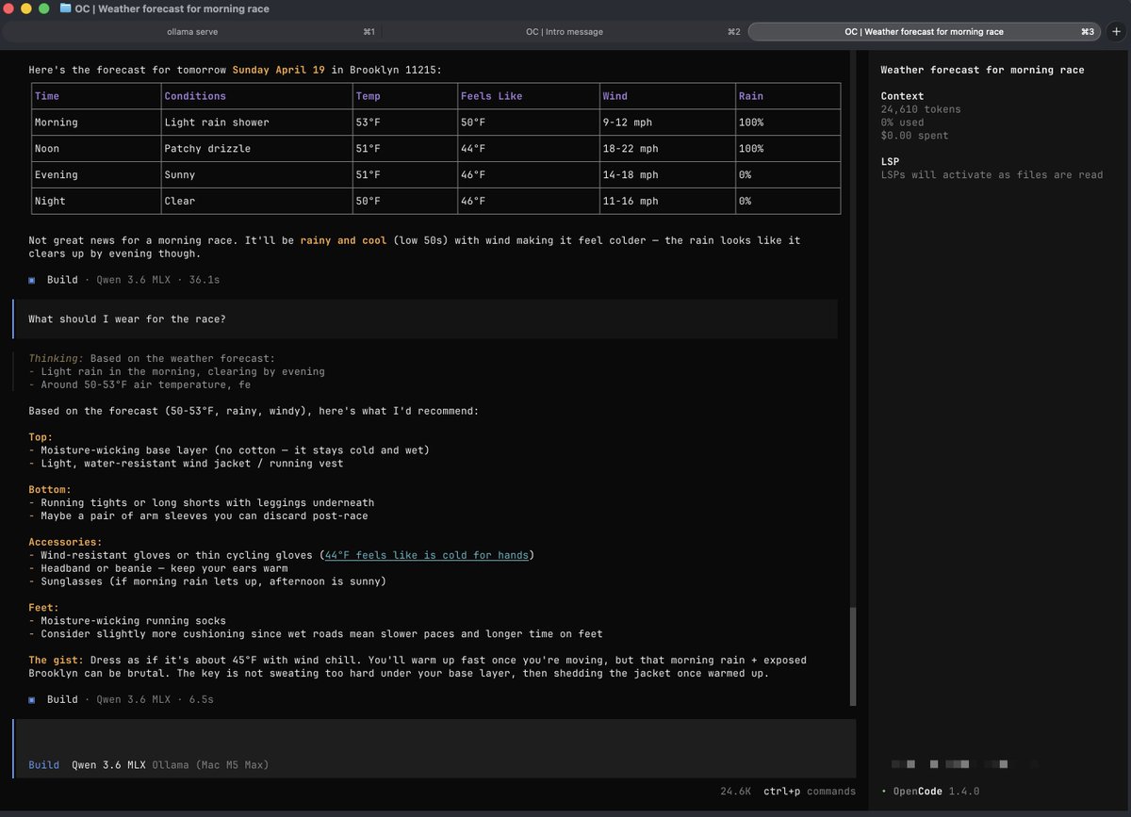
Task: Switch to the ollama serve tab
Action: click(192, 31)
